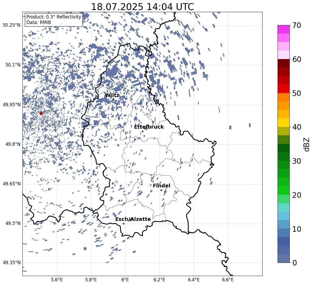Click the colorbar value 50
This screenshot has width=313, height=285.
[x=297, y=93]
